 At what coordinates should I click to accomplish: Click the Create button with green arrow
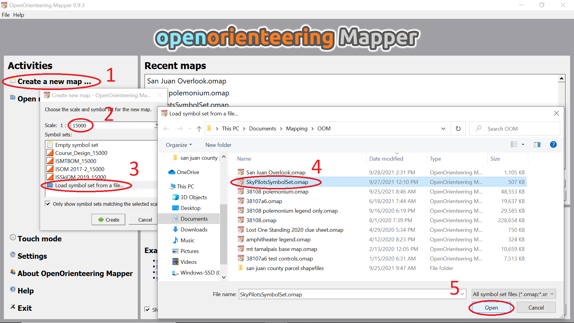108,219
